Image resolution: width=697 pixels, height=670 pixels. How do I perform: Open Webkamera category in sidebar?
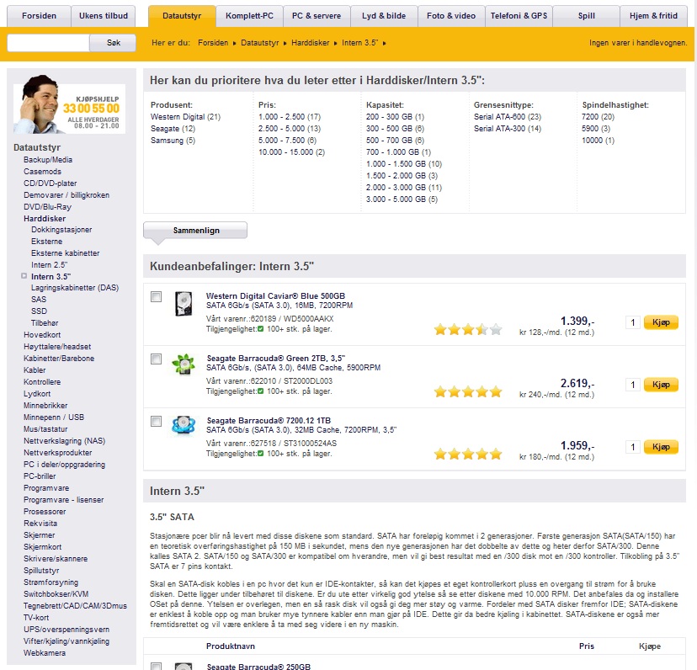coord(45,653)
